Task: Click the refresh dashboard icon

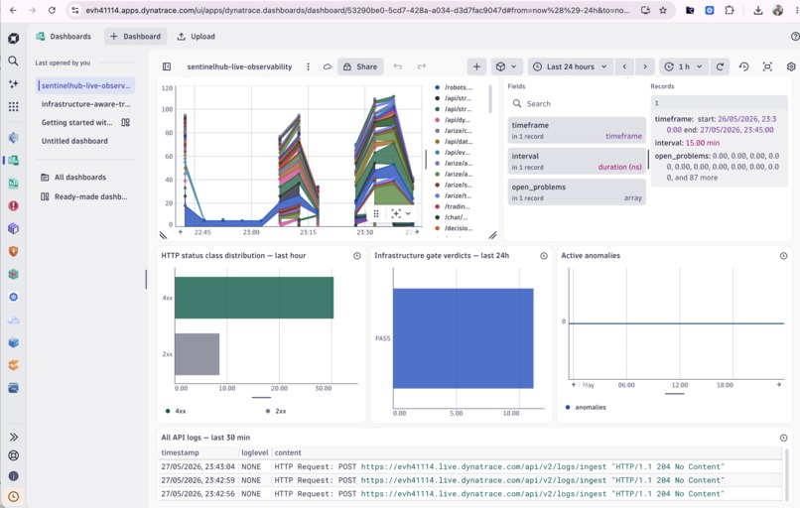Action: tap(720, 66)
